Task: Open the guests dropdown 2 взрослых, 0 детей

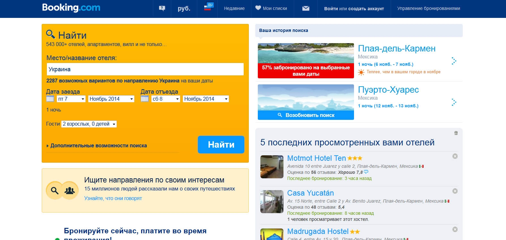Action: click(x=89, y=124)
